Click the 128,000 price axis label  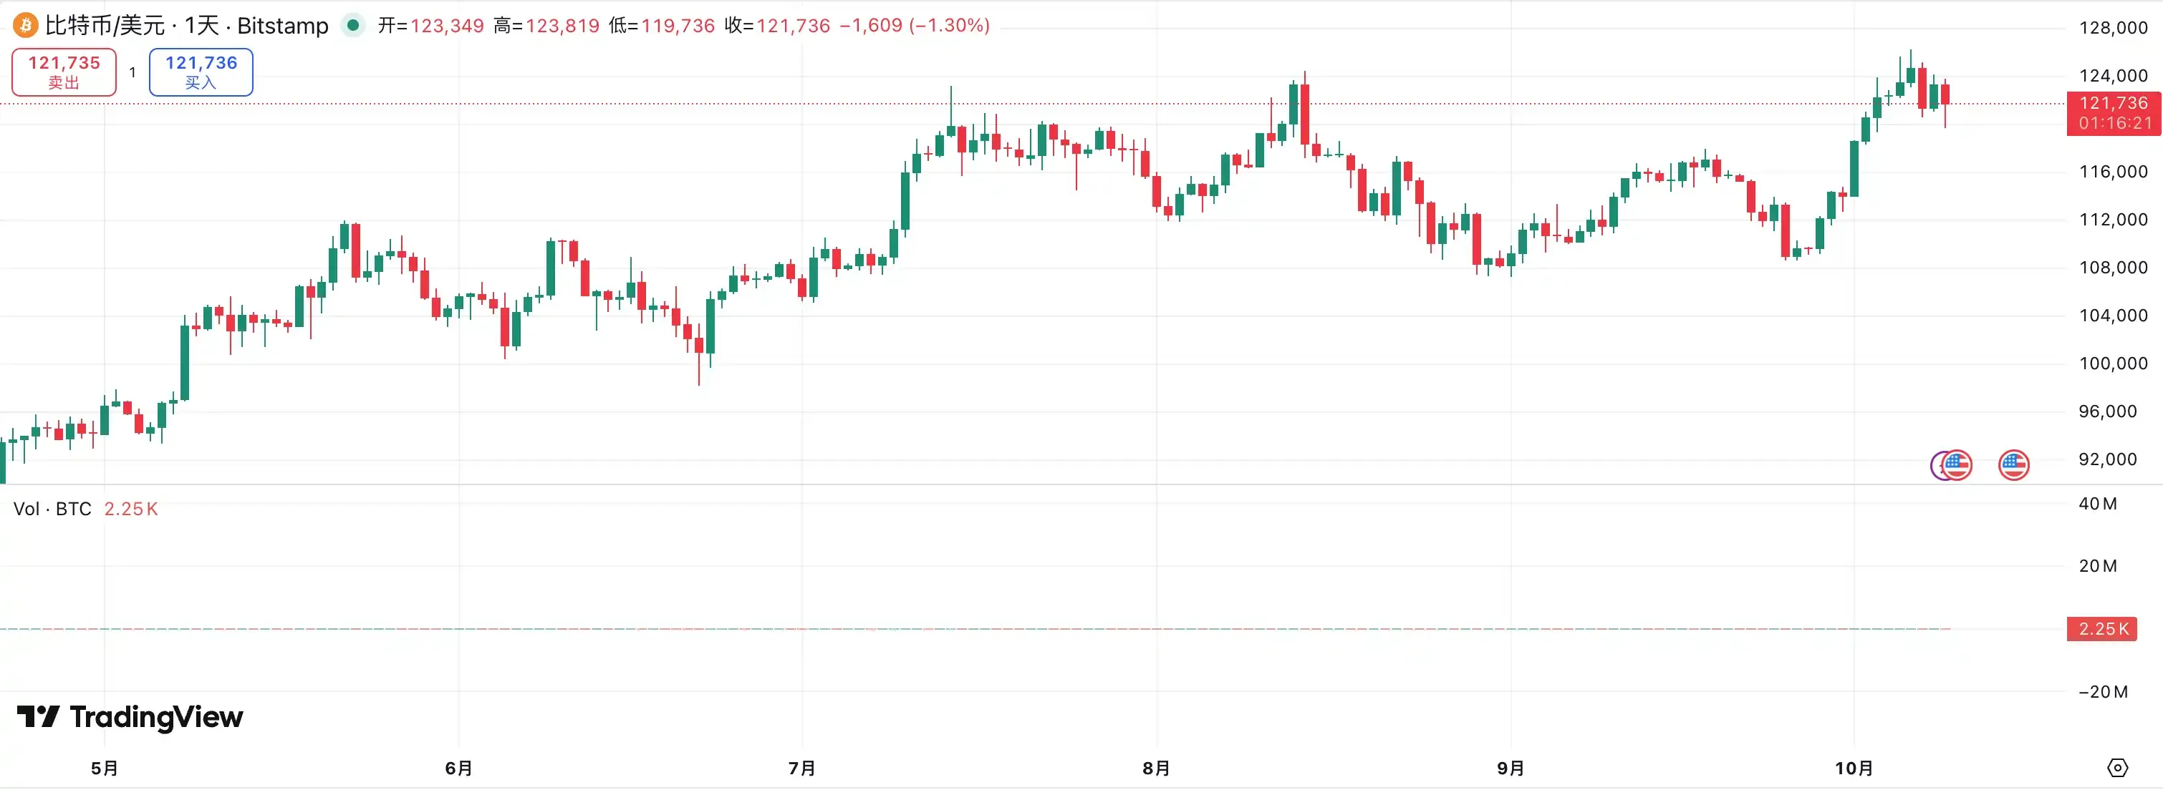[2113, 28]
